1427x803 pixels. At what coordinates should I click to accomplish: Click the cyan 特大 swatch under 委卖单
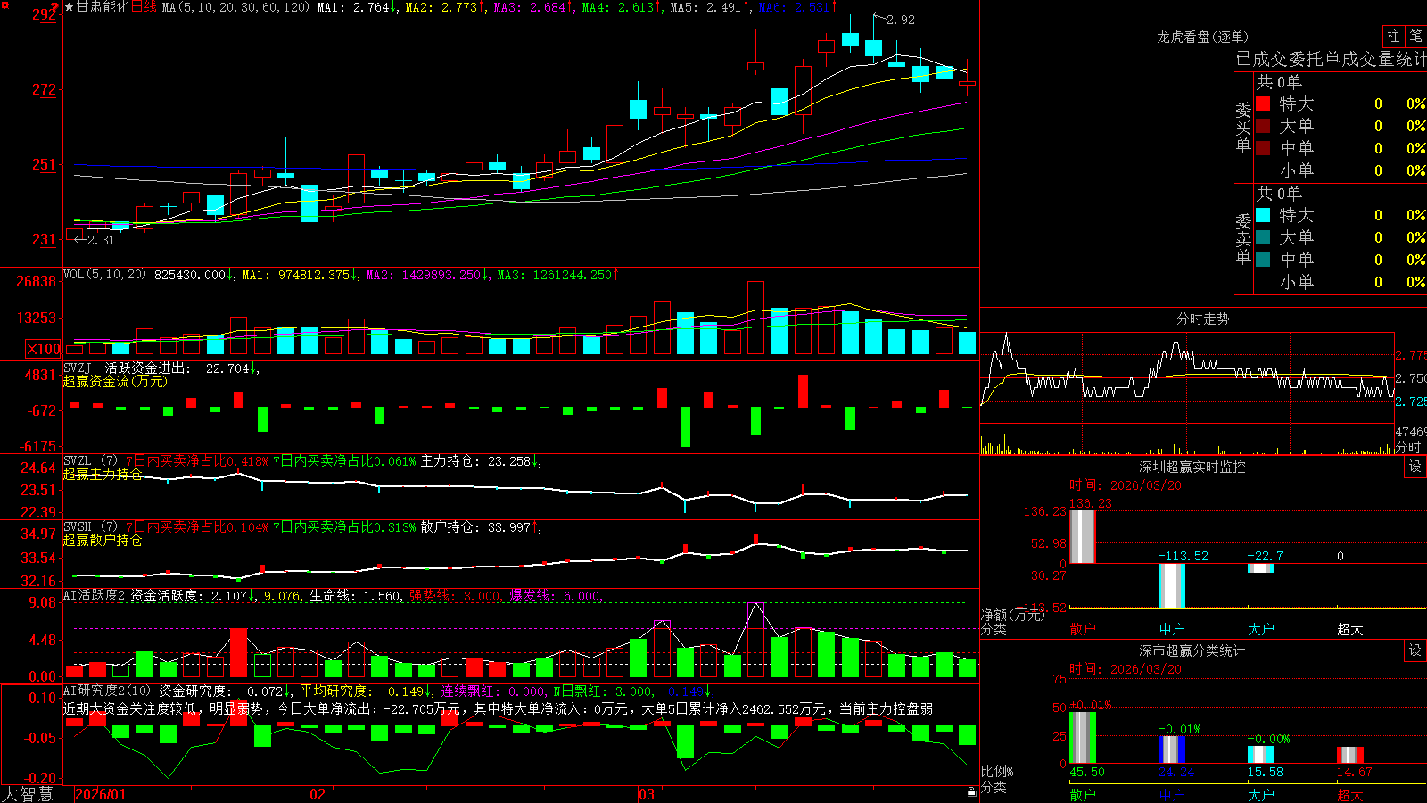point(1263,215)
